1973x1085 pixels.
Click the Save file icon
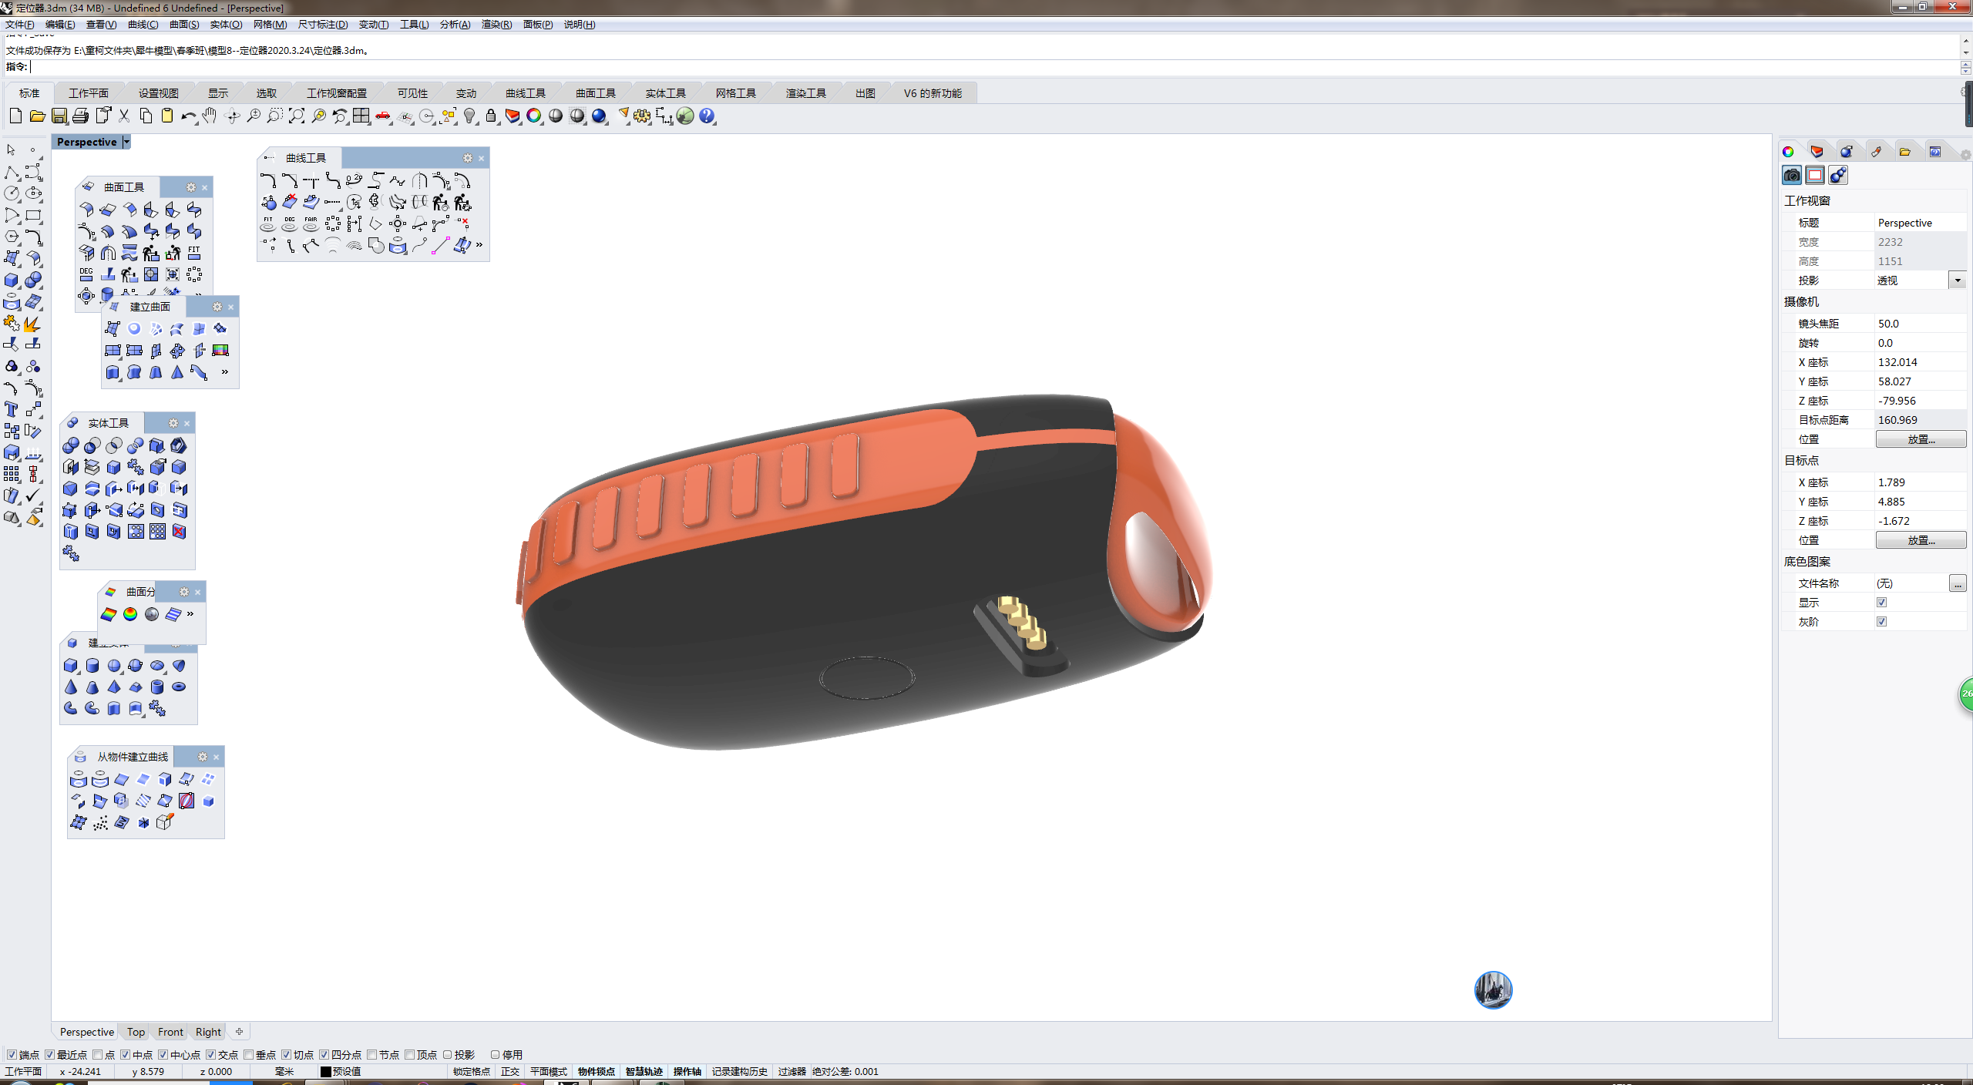[59, 116]
